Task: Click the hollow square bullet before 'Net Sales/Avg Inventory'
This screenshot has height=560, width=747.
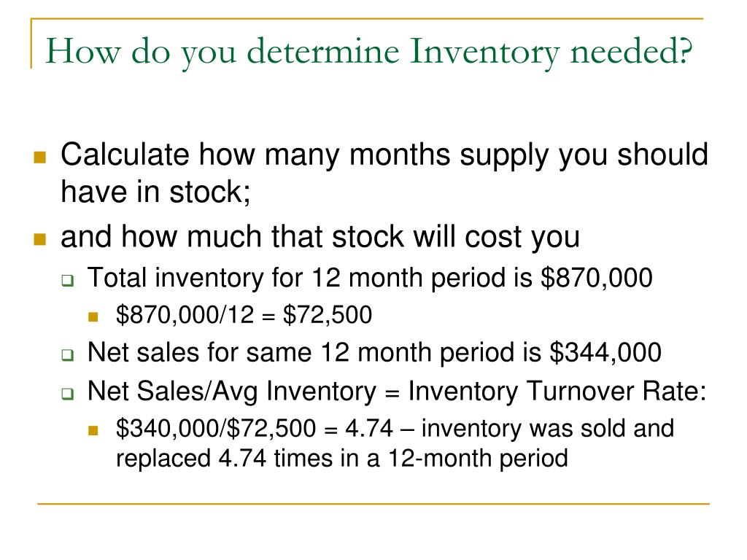Action: 68,393
